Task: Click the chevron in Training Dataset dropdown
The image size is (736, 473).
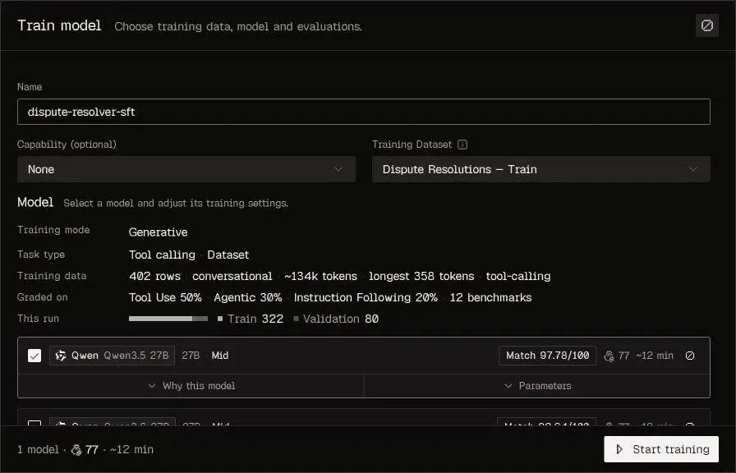Action: point(693,169)
